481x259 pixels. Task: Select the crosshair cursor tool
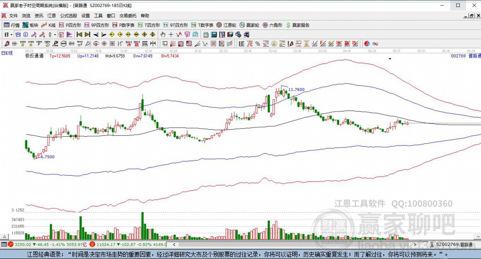pos(171,35)
